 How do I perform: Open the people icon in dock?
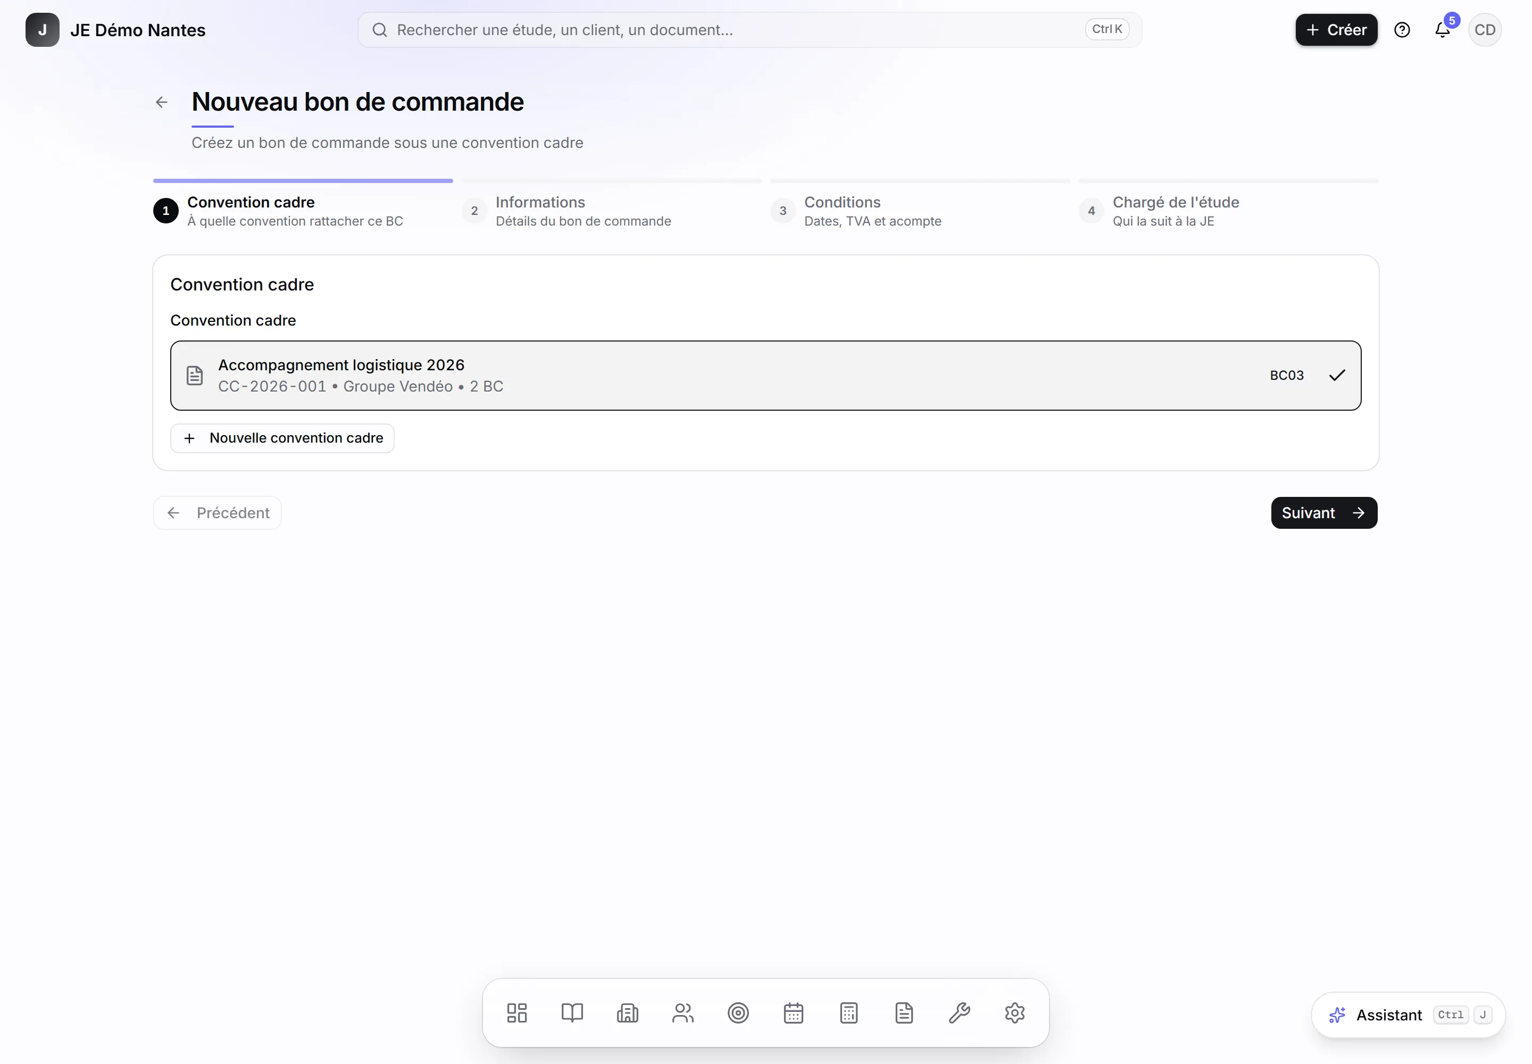point(682,1013)
